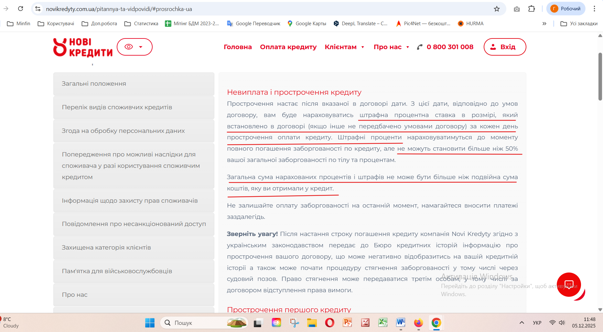The height and width of the screenshot is (332, 603).
Task: Click heading Невиплата і прострочення кредиту
Action: pyautogui.click(x=294, y=92)
